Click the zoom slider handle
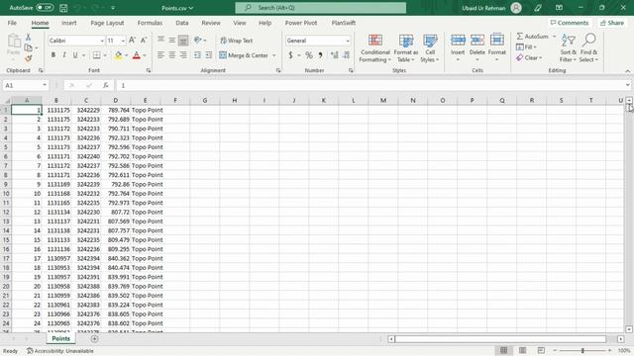 pos(582,350)
